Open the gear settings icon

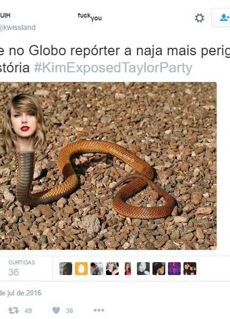point(200,18)
